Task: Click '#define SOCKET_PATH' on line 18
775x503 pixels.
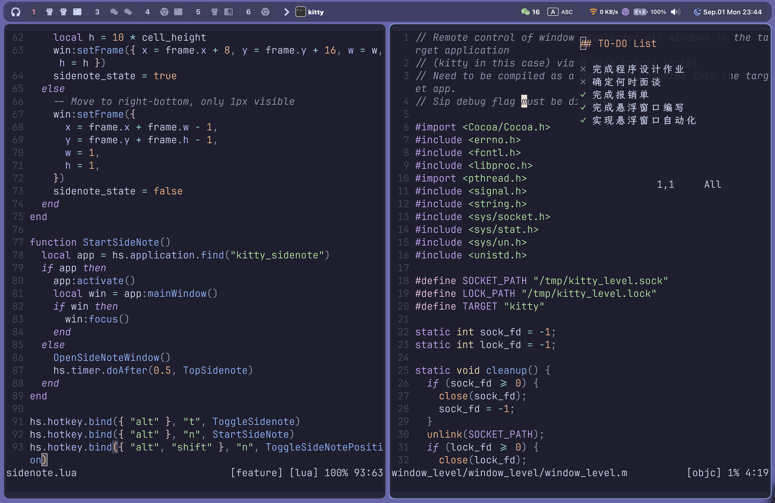Action: pyautogui.click(x=471, y=280)
